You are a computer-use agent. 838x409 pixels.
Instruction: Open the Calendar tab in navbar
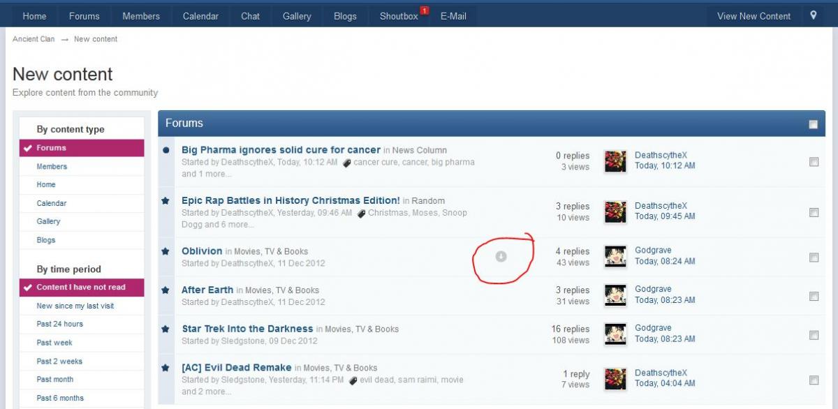pyautogui.click(x=200, y=16)
